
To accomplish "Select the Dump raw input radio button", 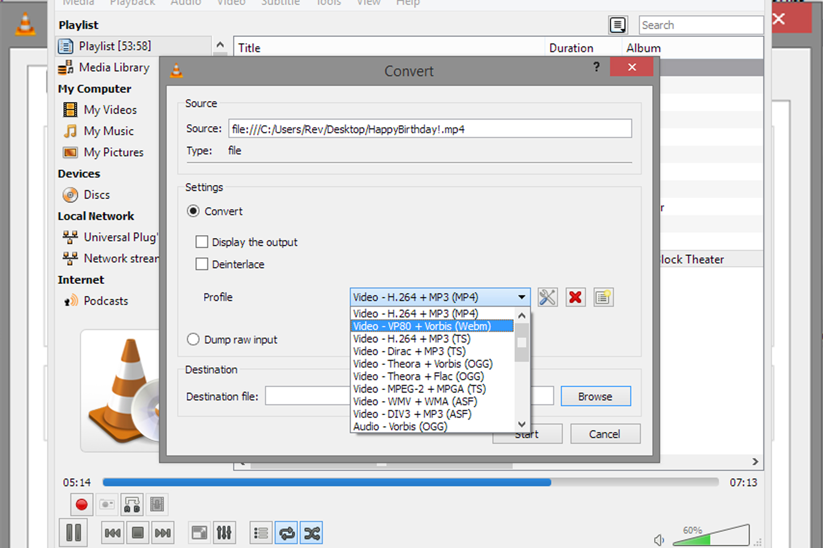I will tap(193, 339).
